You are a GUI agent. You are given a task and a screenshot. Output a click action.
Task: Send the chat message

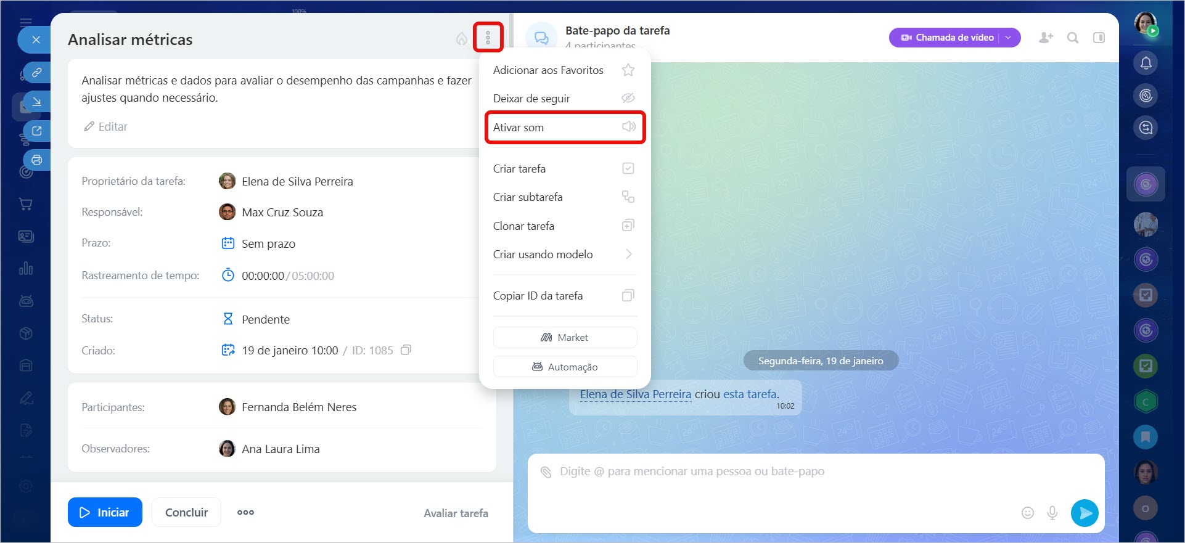(1084, 512)
